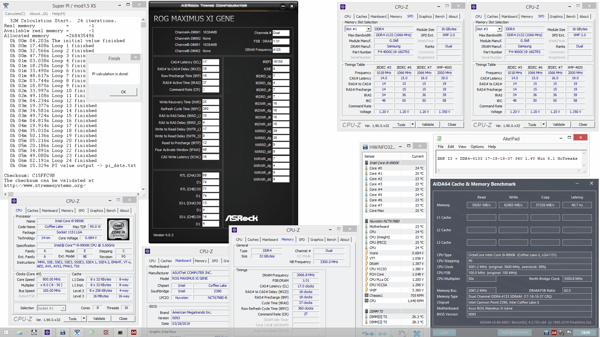Click the Super PI taskbar icon
This screenshot has width=600, height=337.
(x=77, y=332)
